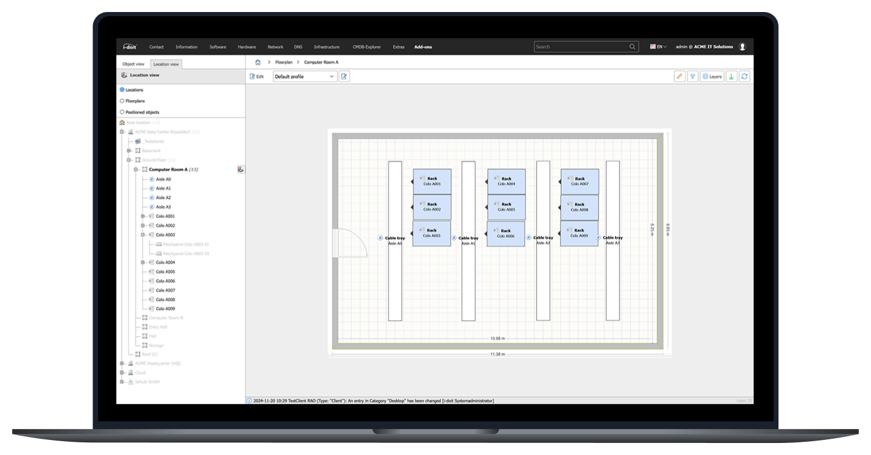Open the Default profile dropdown
The height and width of the screenshot is (455, 871).
pos(305,76)
